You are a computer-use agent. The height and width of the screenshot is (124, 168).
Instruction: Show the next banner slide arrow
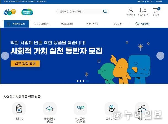point(160,56)
